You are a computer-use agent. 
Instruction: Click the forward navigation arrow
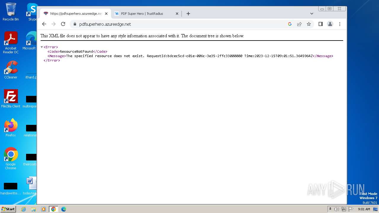[54, 24]
